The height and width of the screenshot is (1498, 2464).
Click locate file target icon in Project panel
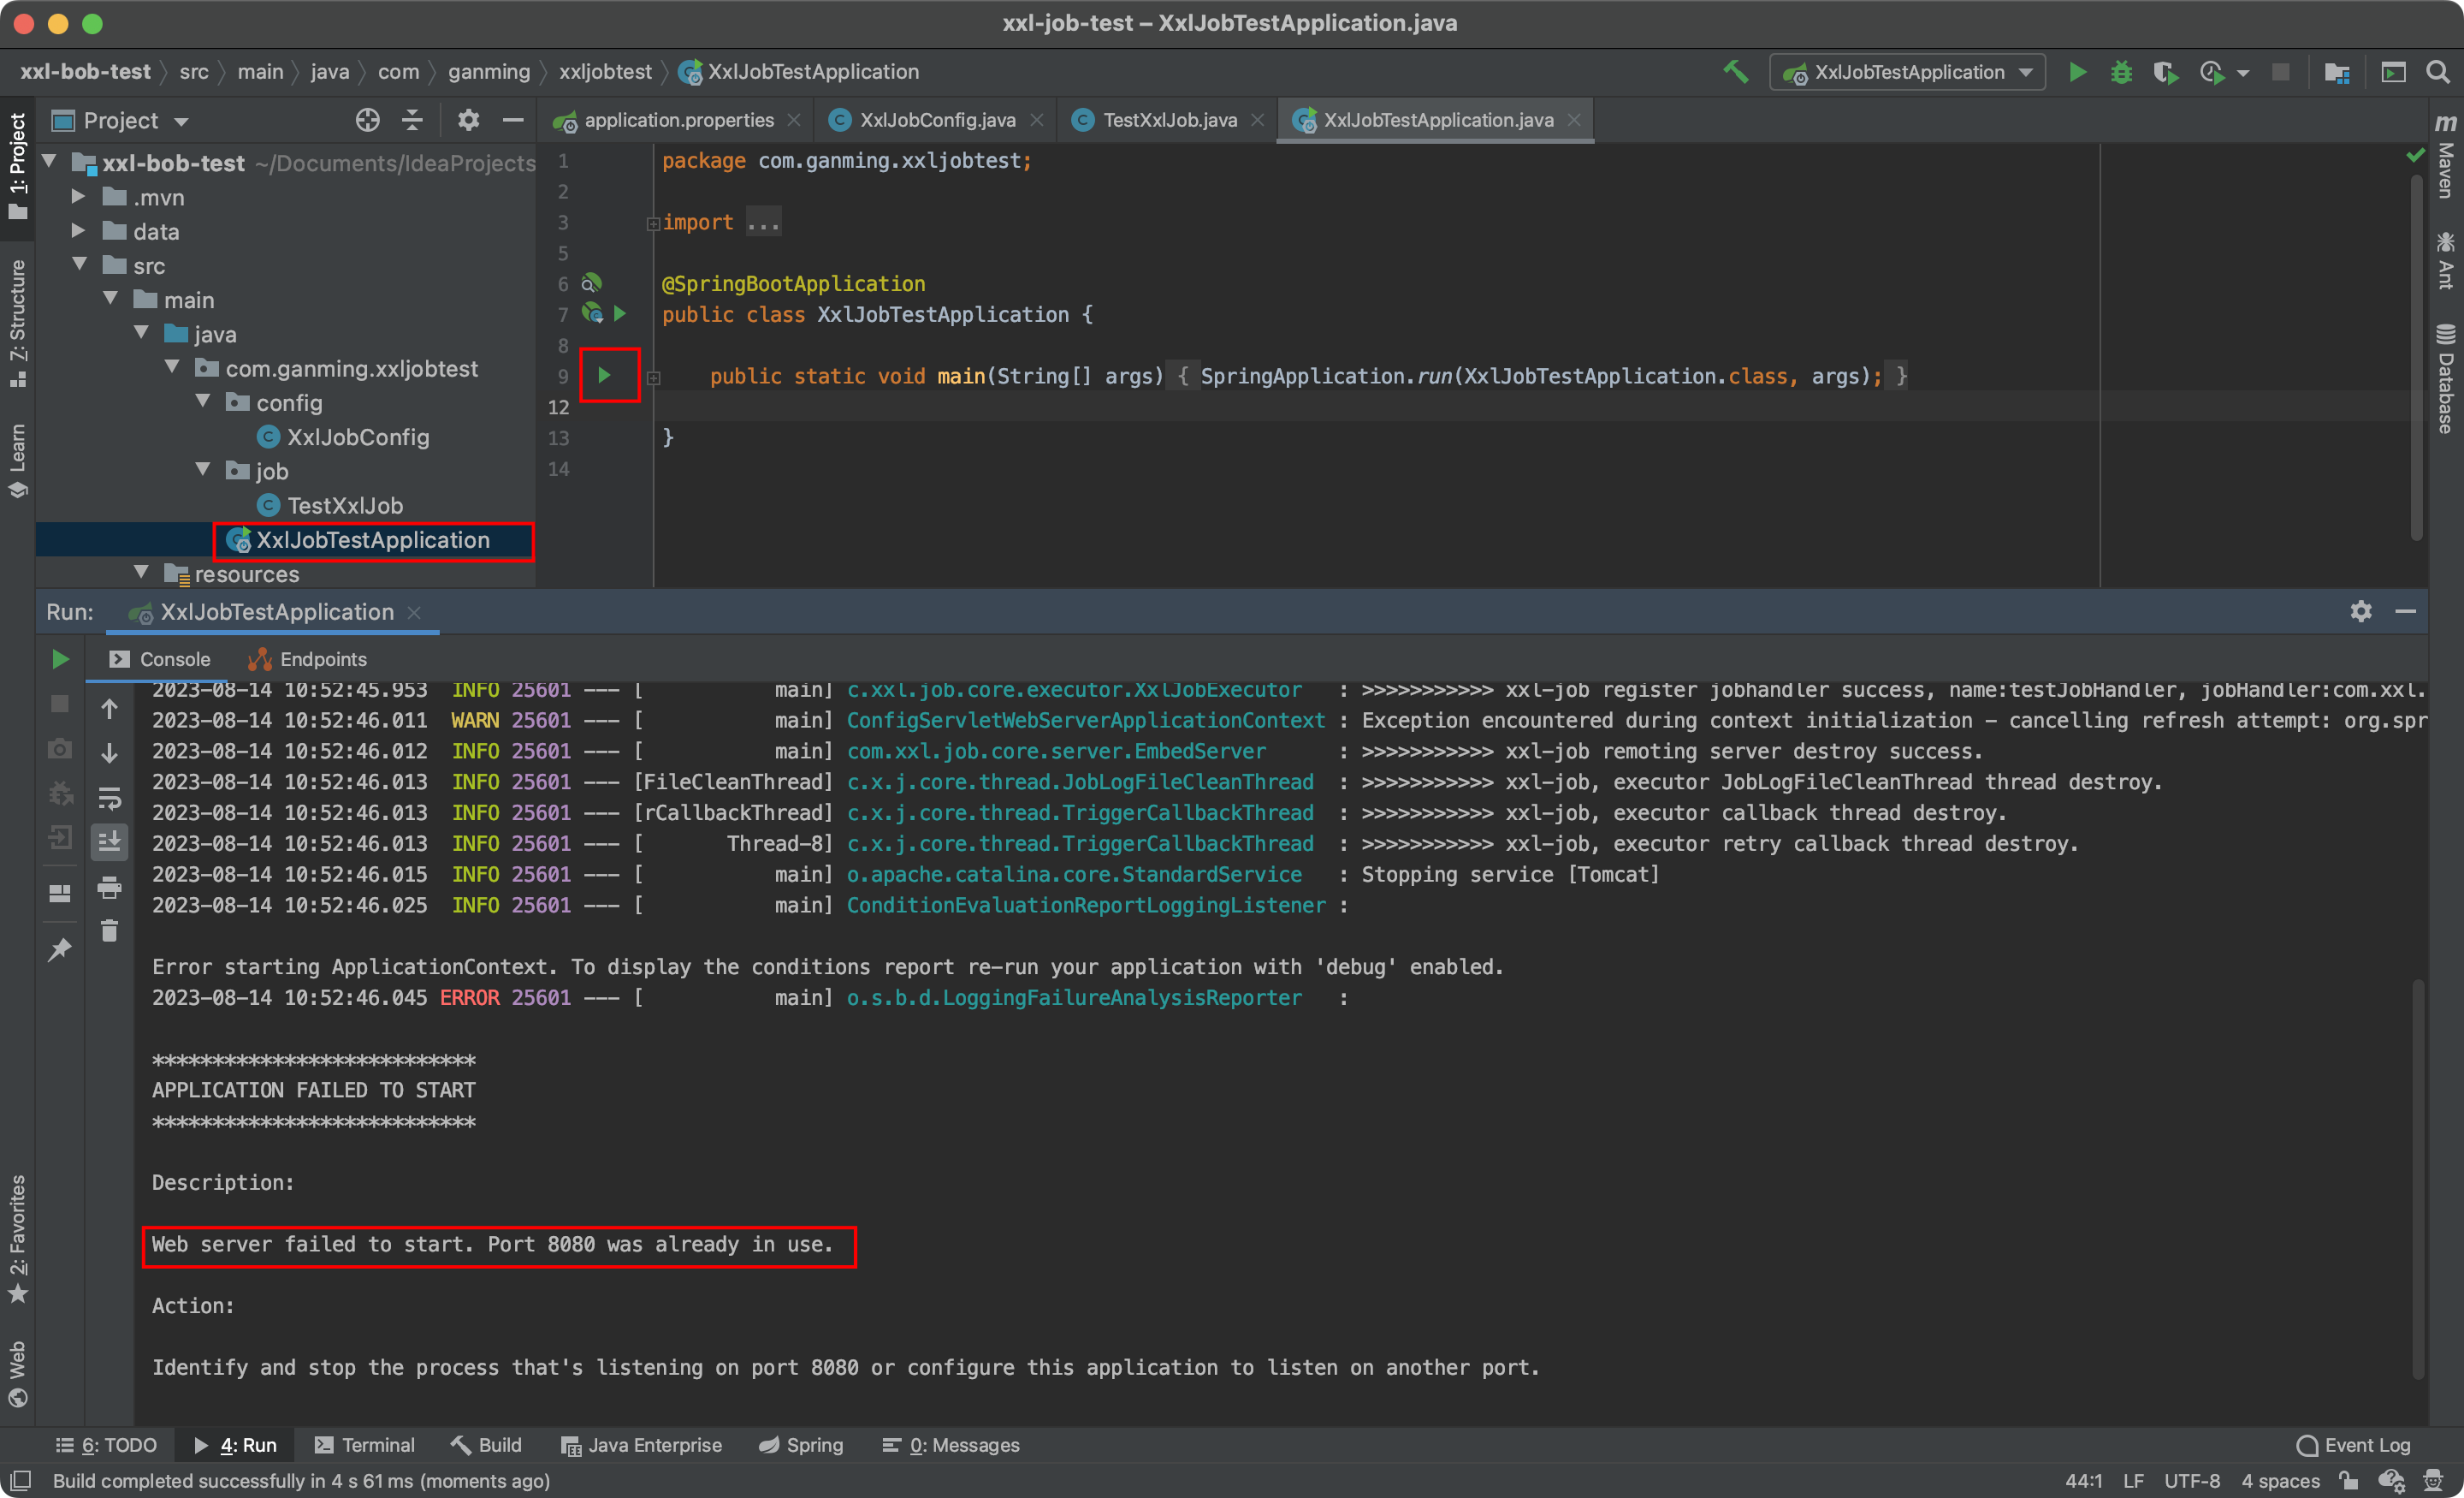367,120
